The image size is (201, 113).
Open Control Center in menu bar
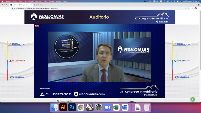tap(178, 1)
